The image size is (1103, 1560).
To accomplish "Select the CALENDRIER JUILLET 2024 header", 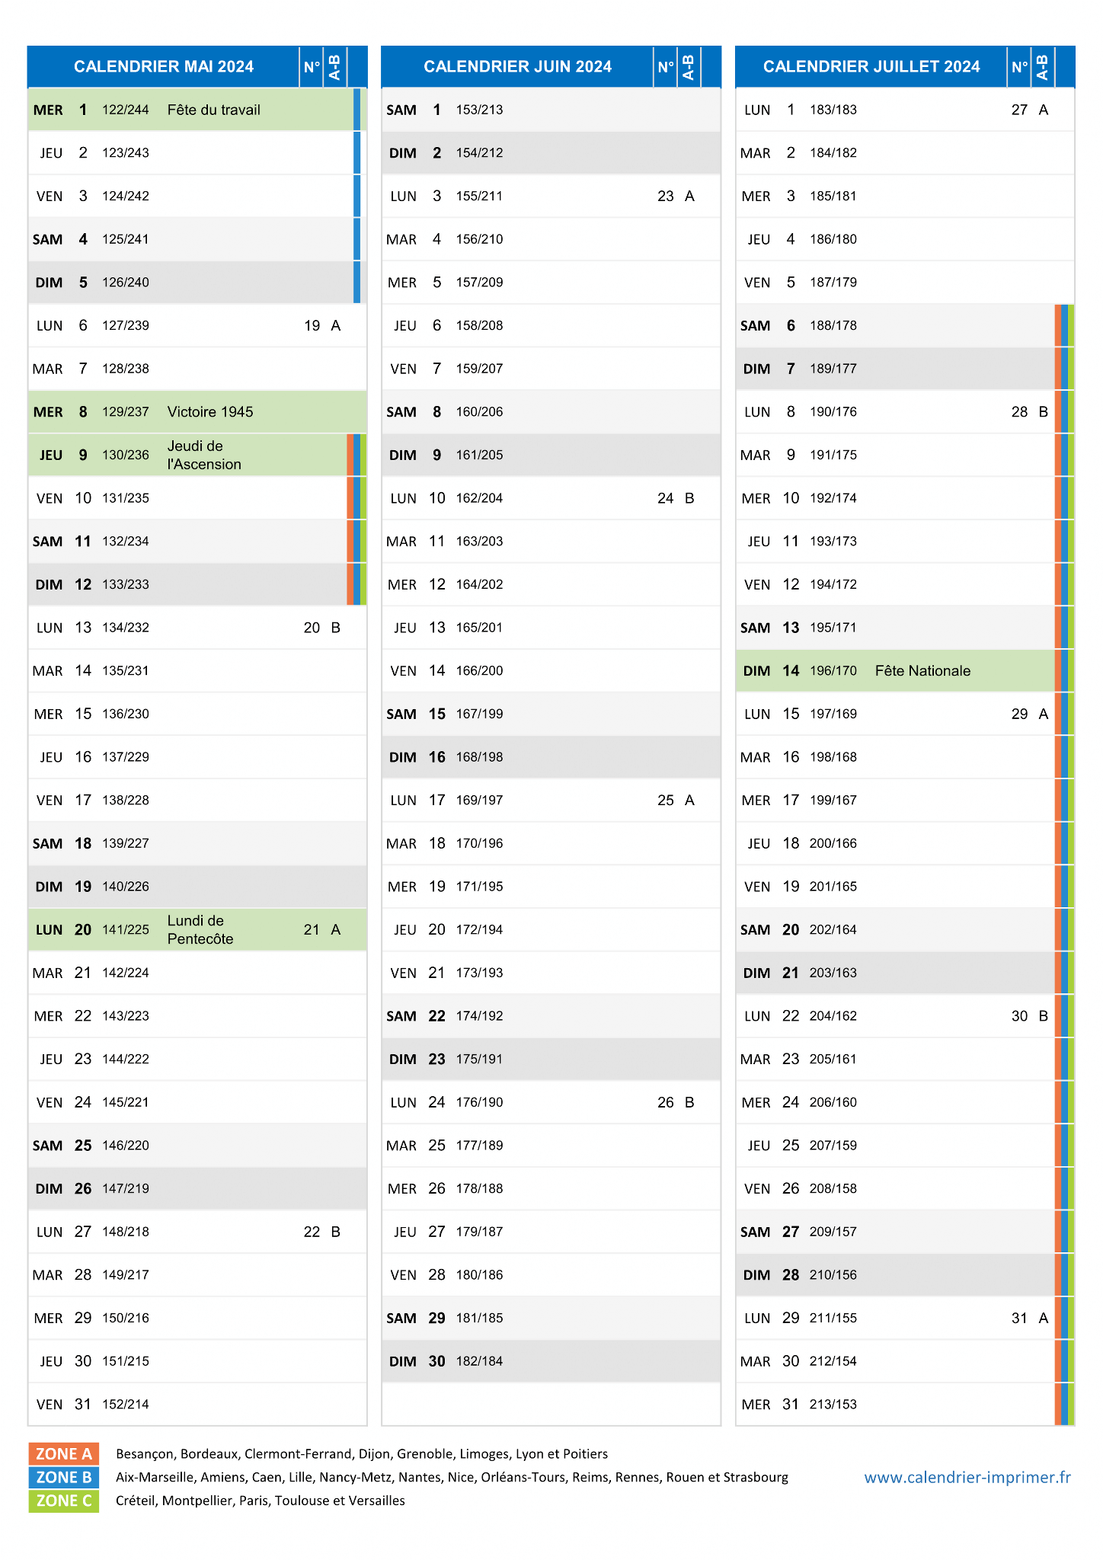I will (871, 67).
